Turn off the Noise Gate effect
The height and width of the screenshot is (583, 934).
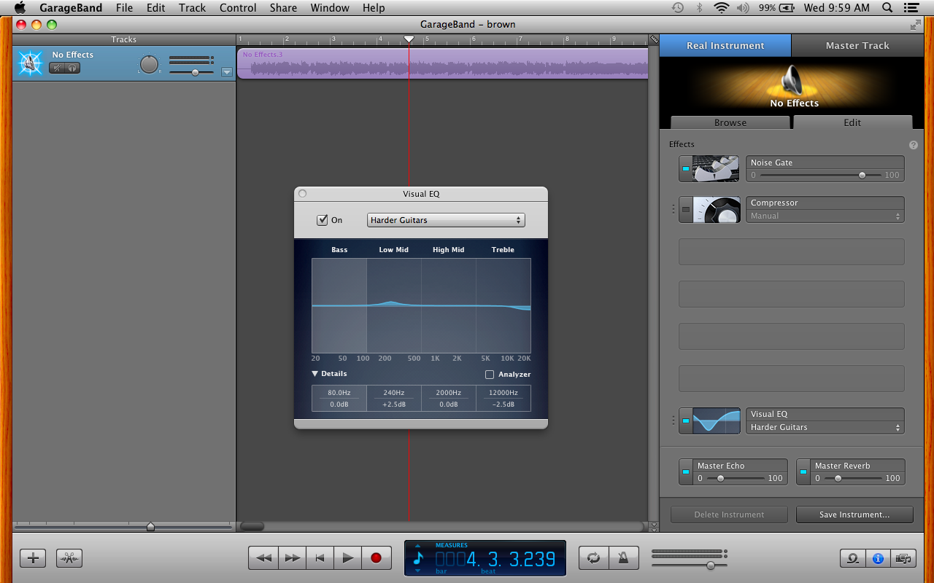point(685,169)
